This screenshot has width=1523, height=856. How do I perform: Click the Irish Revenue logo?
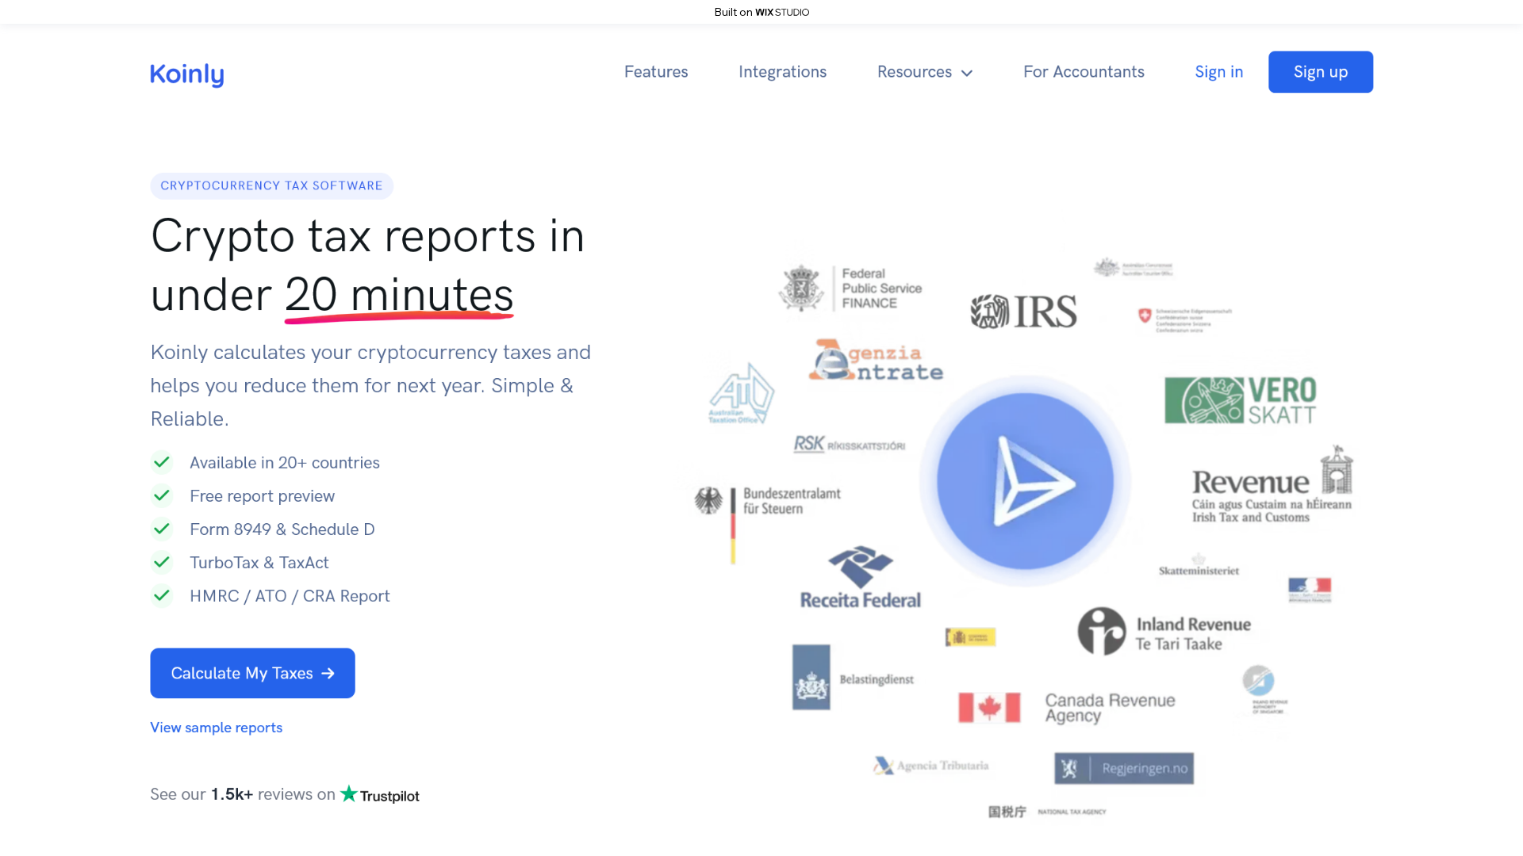tap(1272, 485)
